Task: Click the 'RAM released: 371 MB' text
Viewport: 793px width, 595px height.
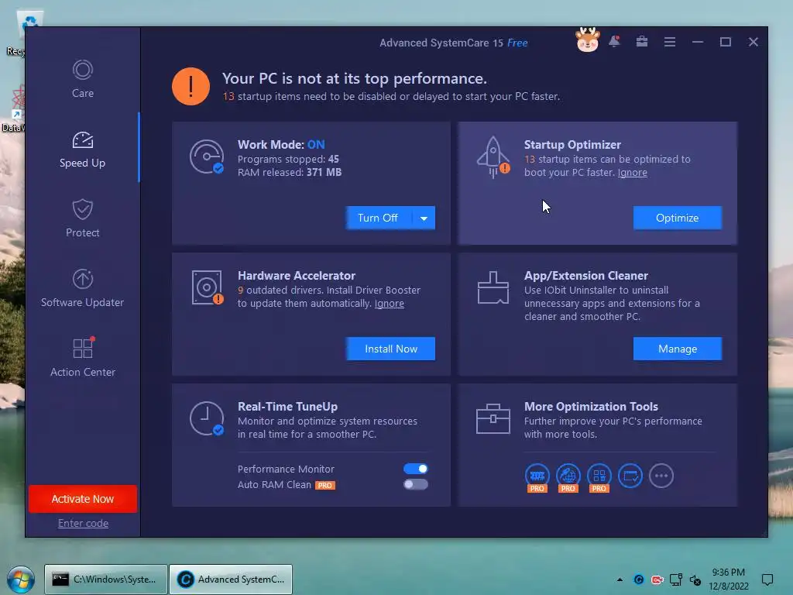Action: (290, 173)
